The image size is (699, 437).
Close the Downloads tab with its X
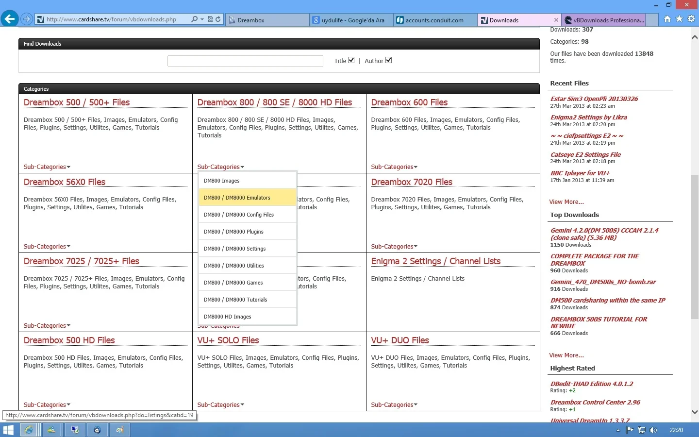pyautogui.click(x=556, y=20)
